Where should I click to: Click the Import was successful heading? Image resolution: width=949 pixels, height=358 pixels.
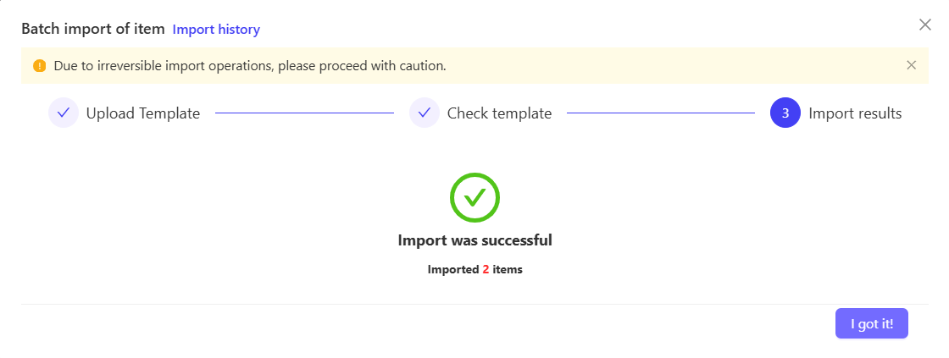point(475,240)
